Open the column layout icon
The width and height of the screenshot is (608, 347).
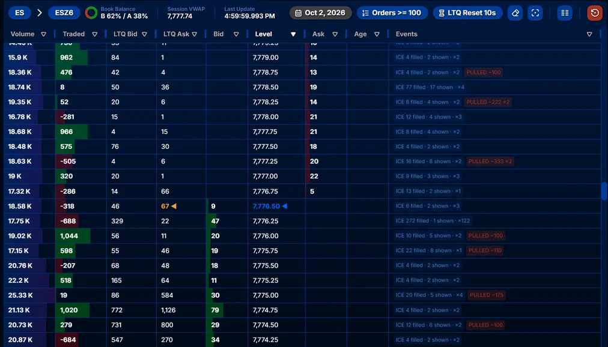point(565,13)
